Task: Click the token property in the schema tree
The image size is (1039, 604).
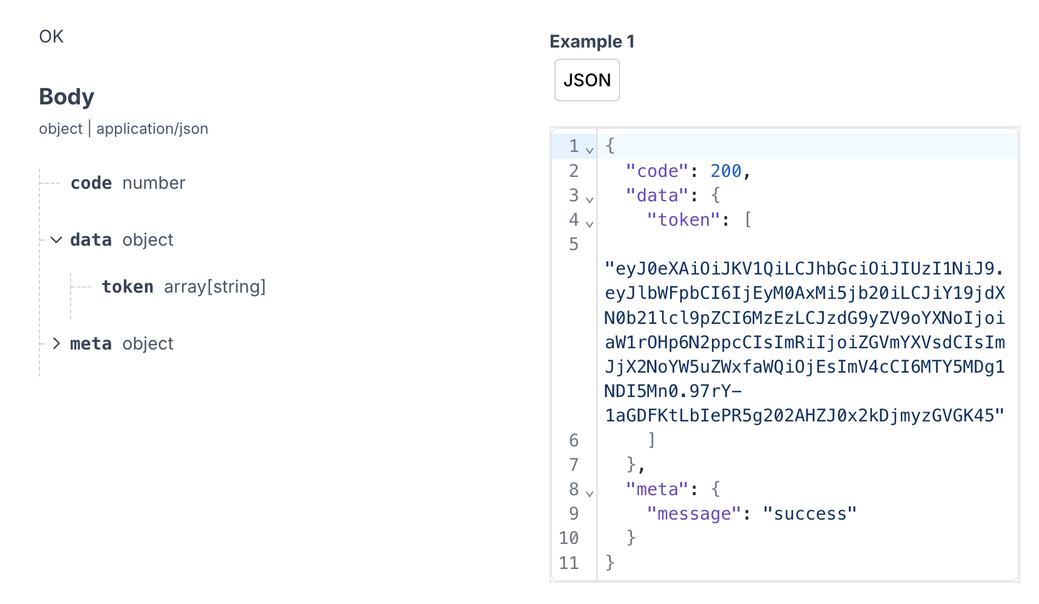Action: point(128,287)
